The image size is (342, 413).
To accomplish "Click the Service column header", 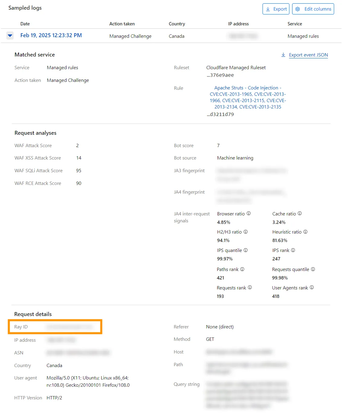I will point(295,24).
